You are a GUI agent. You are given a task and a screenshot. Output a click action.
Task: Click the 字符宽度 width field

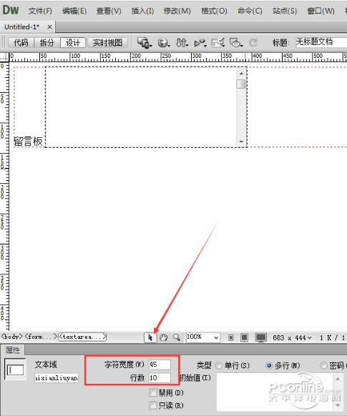point(160,365)
